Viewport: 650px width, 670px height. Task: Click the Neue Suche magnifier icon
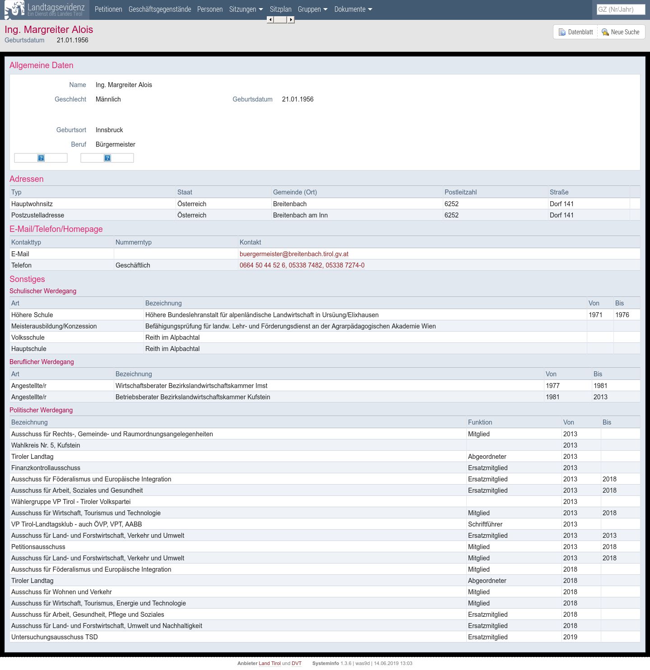605,32
